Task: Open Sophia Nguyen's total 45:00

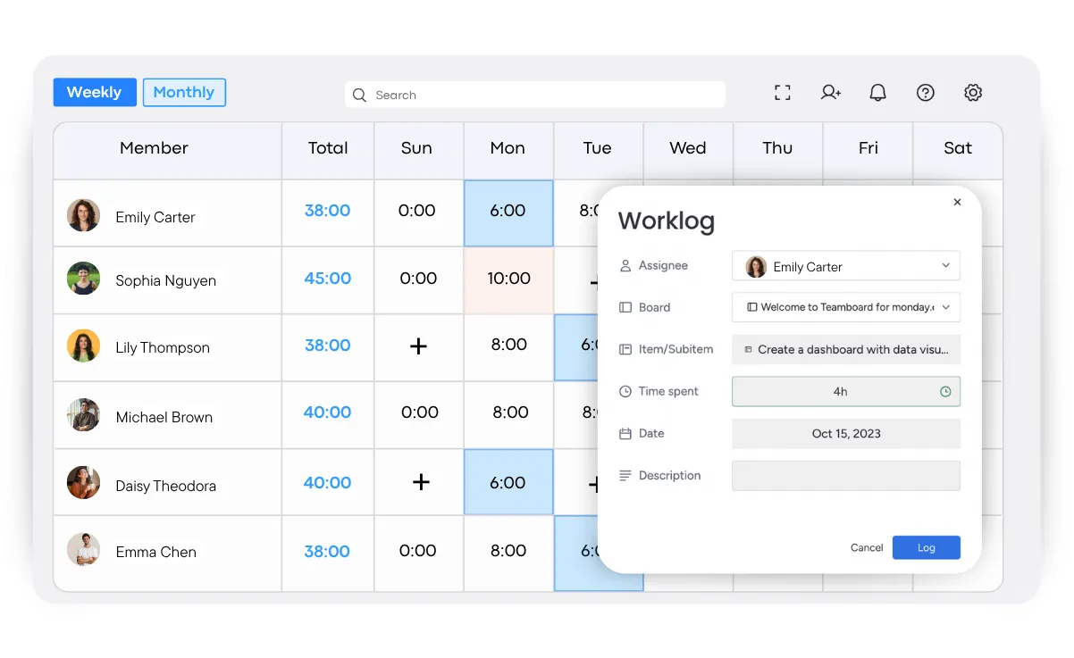Action: [328, 279]
